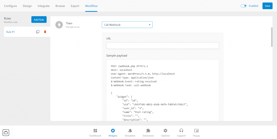Open Support headset icon

(181, 131)
